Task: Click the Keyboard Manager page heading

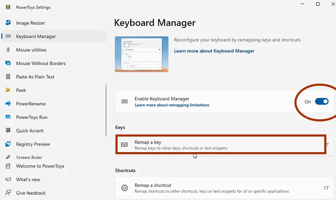Action: click(155, 23)
